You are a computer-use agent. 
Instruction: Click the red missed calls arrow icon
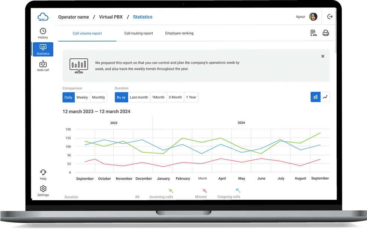205,190
